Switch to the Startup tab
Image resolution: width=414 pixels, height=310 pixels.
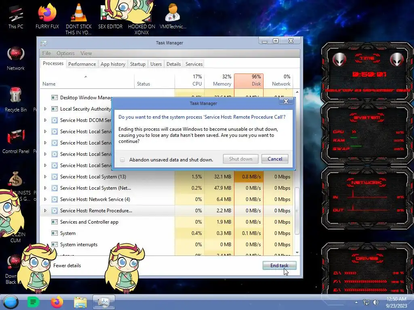tap(137, 64)
